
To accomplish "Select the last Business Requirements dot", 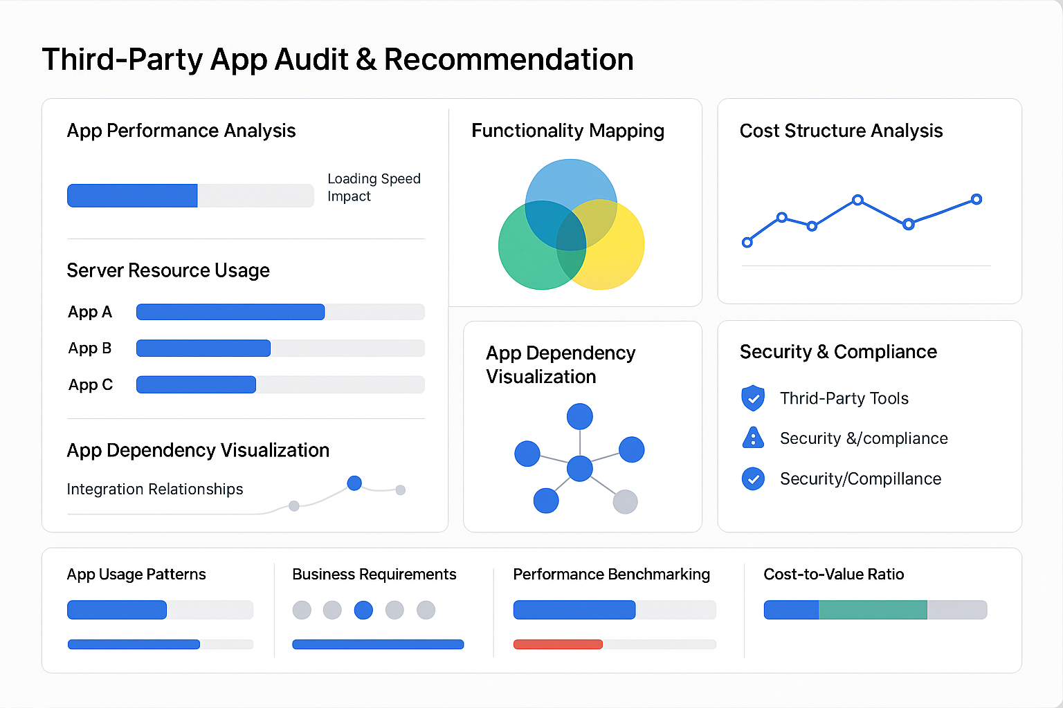I will (426, 610).
